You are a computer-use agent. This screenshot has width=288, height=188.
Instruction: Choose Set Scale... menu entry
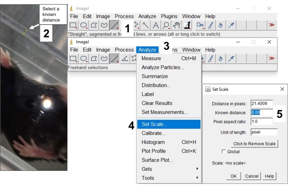pos(169,124)
